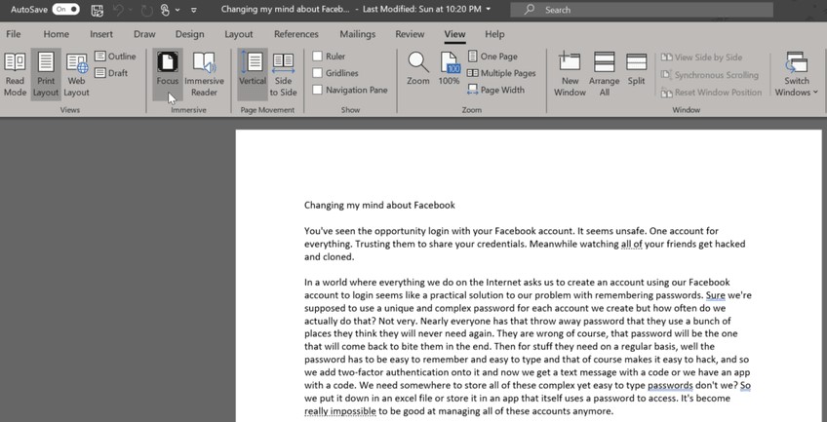Open a New Window
This screenshot has height=422, width=827.
(570, 74)
